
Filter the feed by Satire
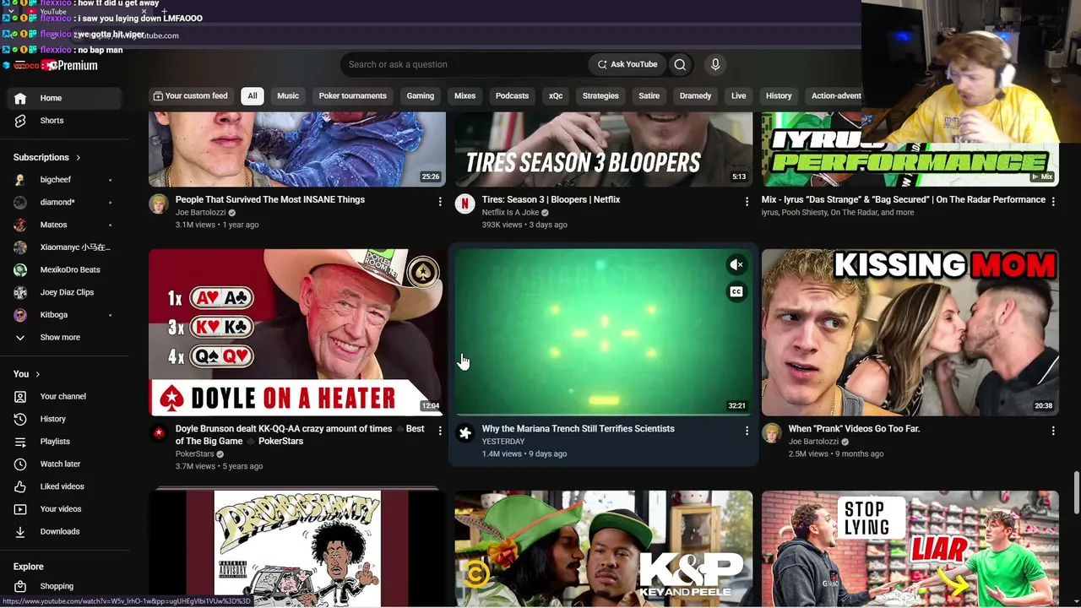tap(649, 96)
